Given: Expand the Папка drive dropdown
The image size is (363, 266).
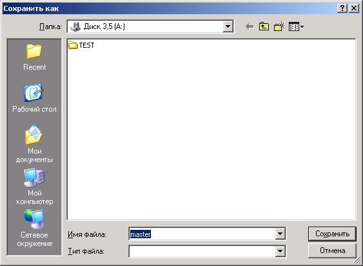Looking at the screenshot, I should tap(228, 26).
